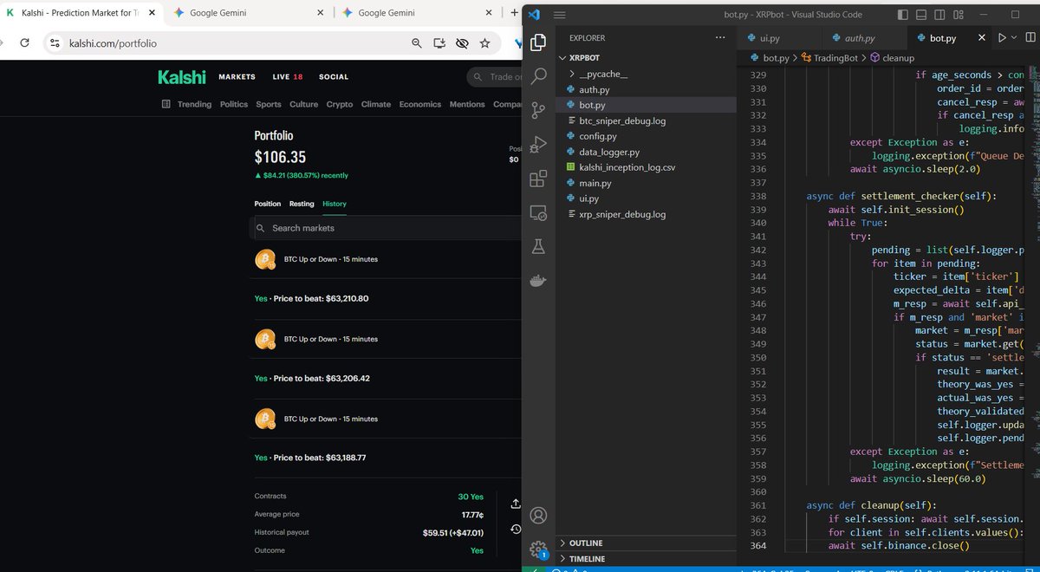This screenshot has height=572, width=1040.
Task: Click the share icon beside Contracts row
Action: click(x=516, y=504)
